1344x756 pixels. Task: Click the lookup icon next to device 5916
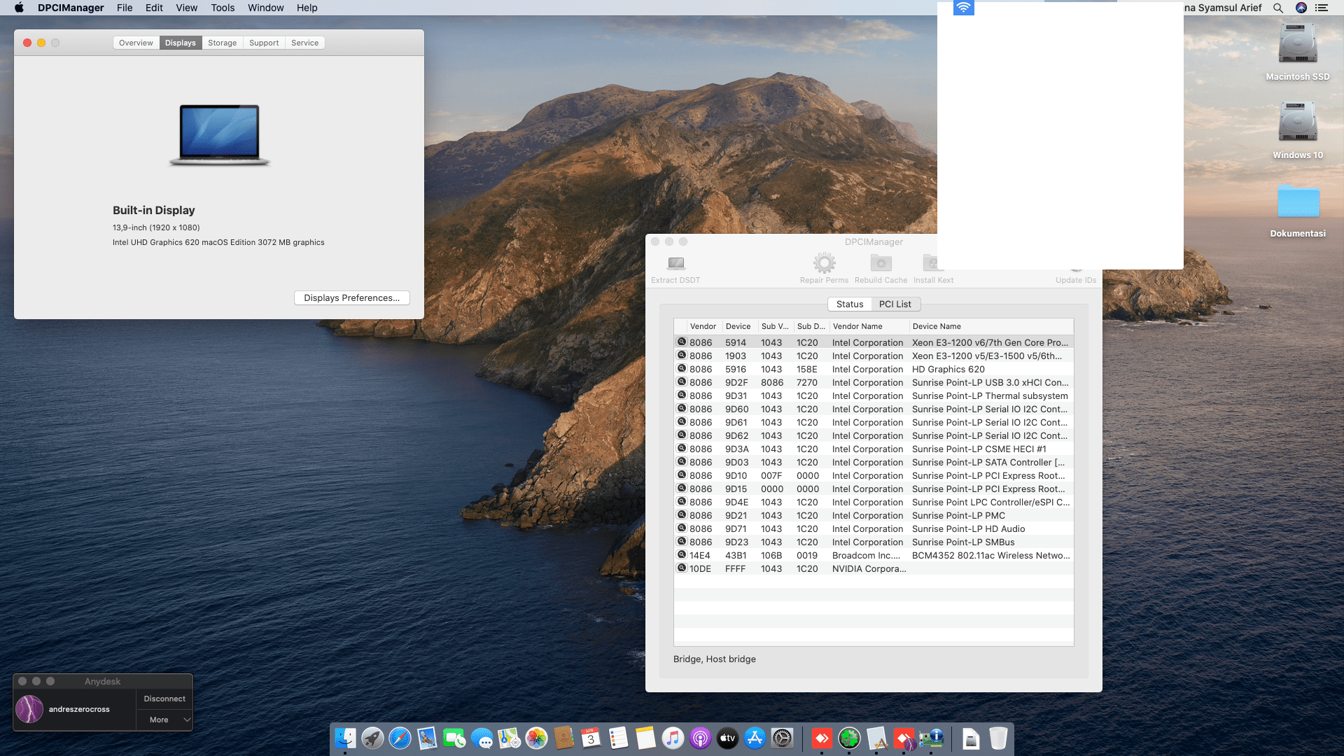[681, 369]
